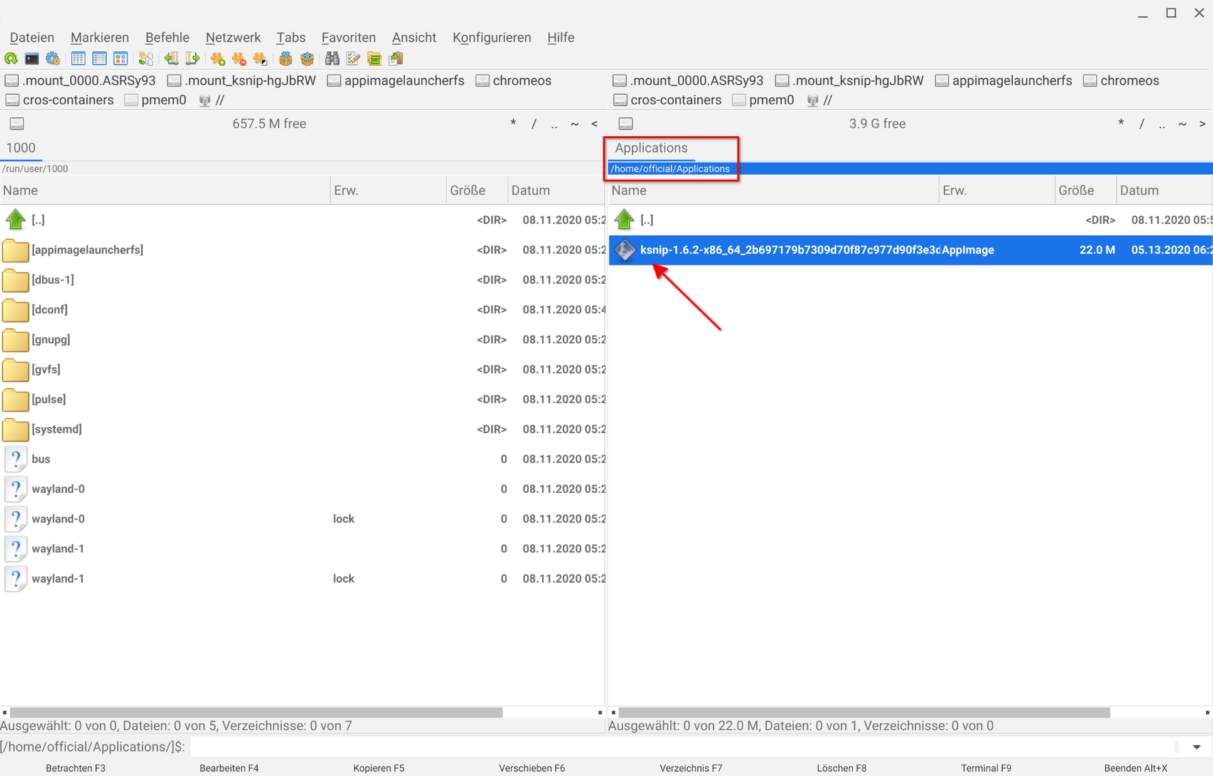Click left panel horizontal scrollbar

pos(256,713)
